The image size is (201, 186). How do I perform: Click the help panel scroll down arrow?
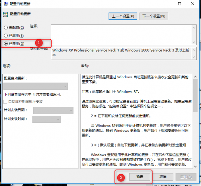coord(195,166)
